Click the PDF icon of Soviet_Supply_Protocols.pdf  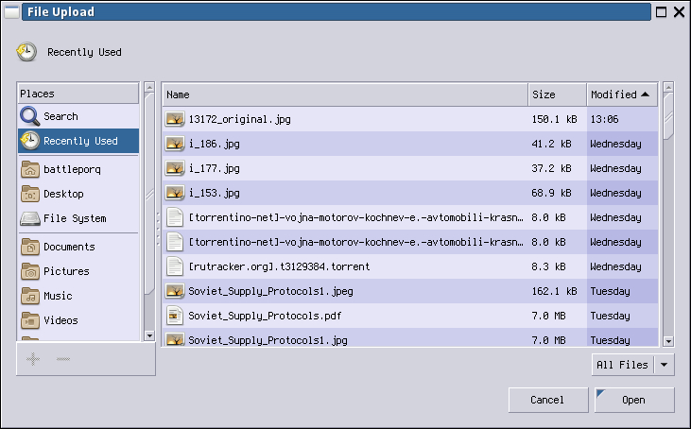[x=175, y=316]
